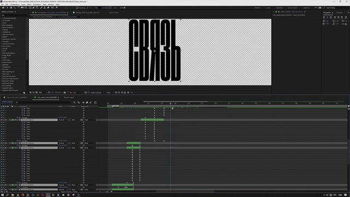This screenshot has width=350, height=197.
Task: Expand the Animation Presets category
Action: [2, 18]
